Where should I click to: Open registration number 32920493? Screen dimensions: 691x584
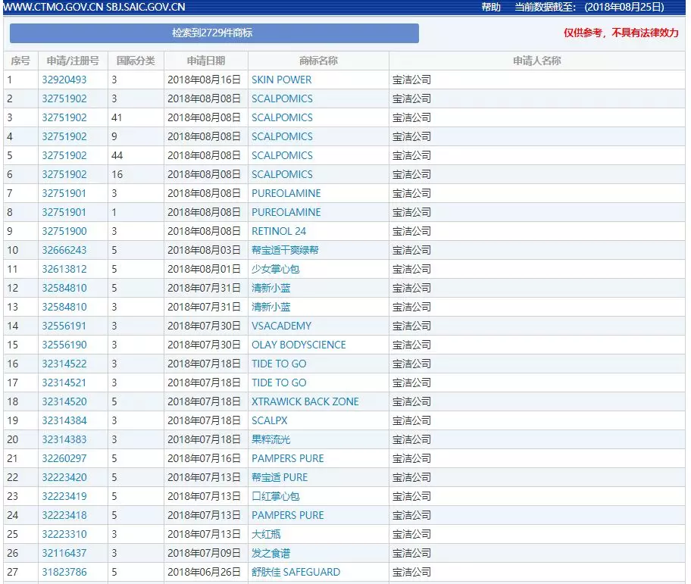(64, 80)
